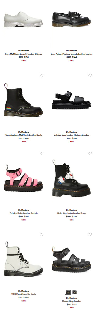
Task: Open Hello Kitty Jadon Leather Boots title
Action: coord(72,213)
